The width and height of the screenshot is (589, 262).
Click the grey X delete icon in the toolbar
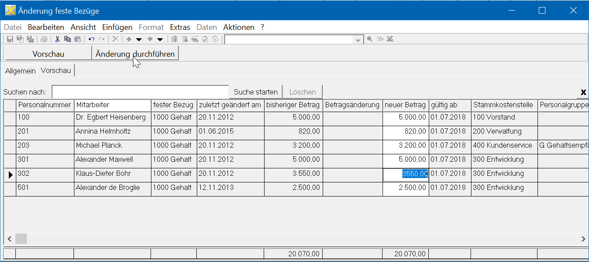pos(115,39)
